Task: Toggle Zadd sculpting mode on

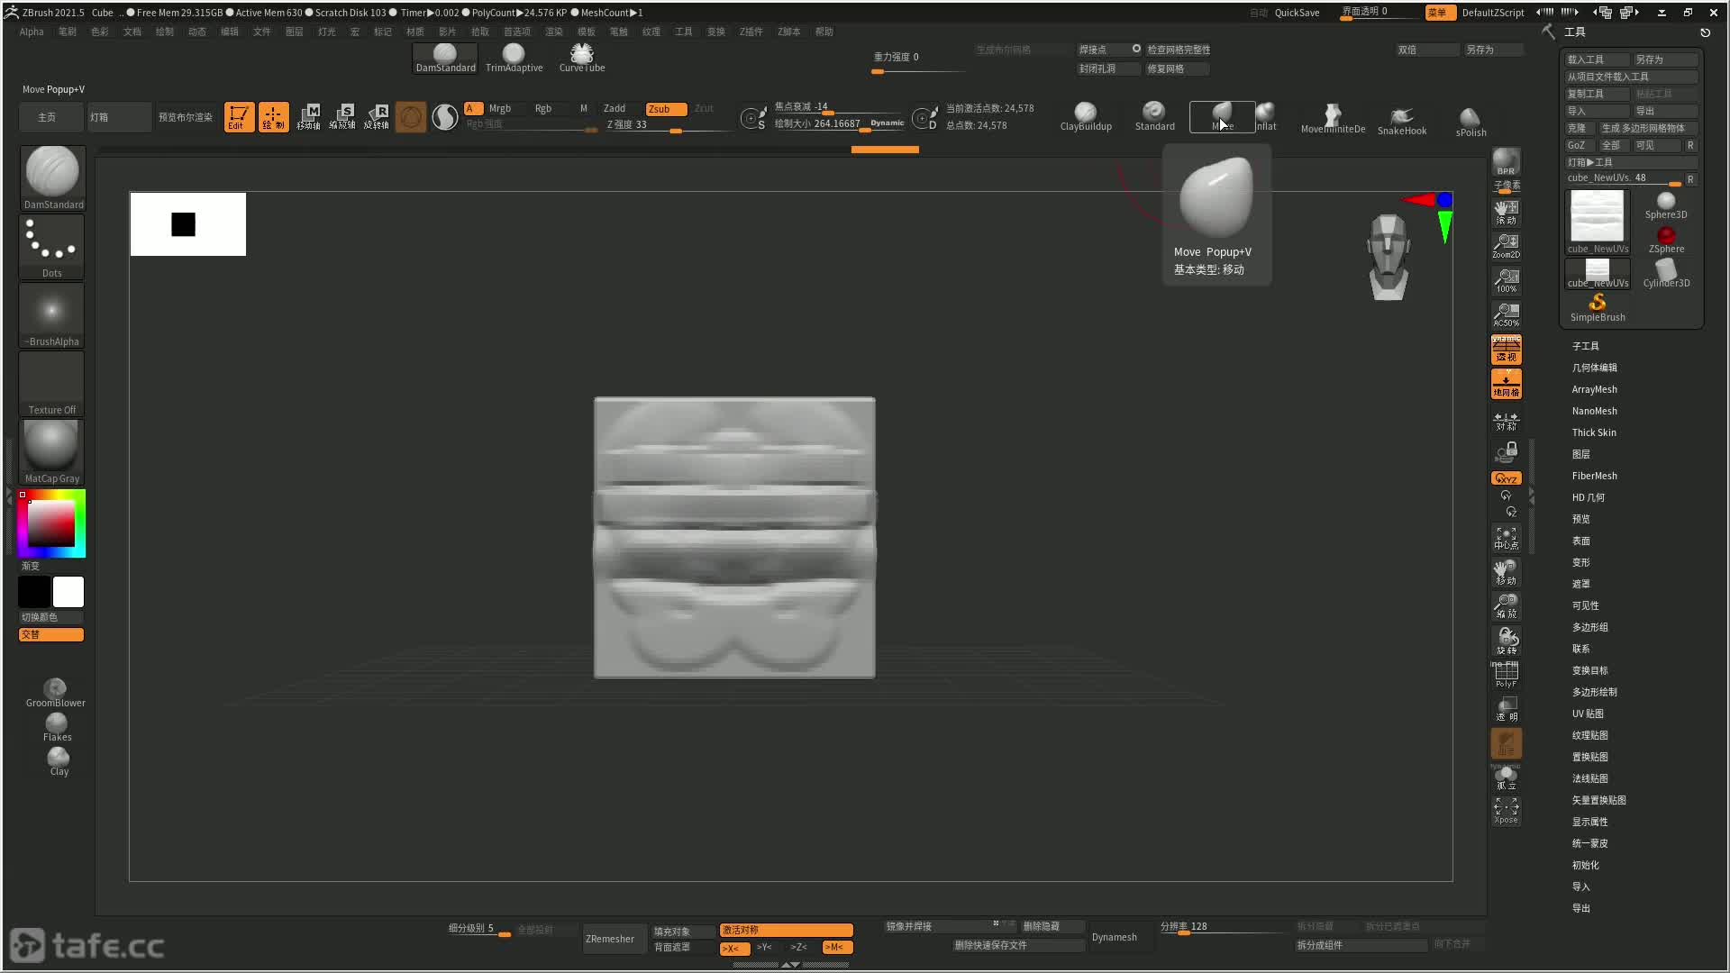Action: tap(615, 107)
